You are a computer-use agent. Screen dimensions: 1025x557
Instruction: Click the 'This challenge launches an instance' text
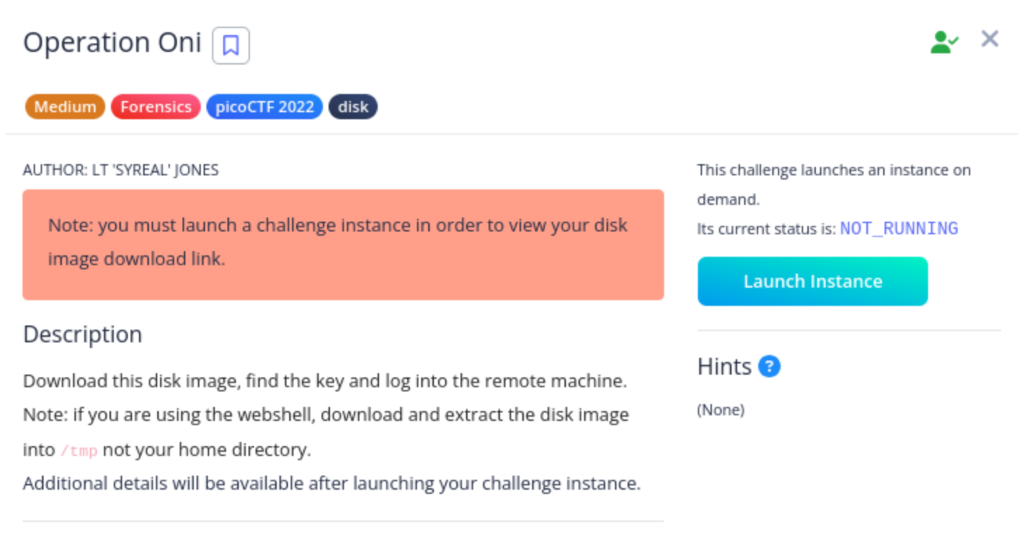tap(834, 184)
